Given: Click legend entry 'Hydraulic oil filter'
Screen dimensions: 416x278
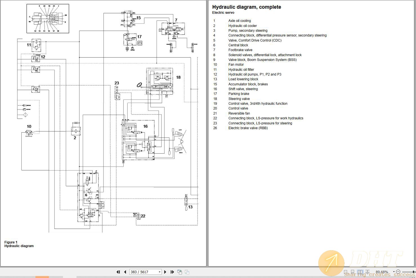Looking at the screenshot, I should pyautogui.click(x=241, y=70).
